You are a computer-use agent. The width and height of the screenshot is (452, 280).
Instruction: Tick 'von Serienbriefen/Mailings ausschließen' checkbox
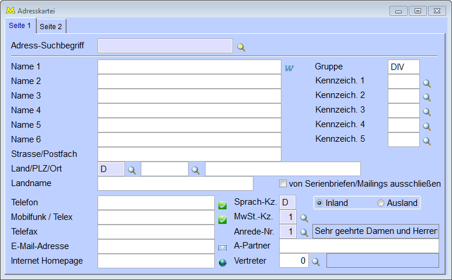click(x=283, y=183)
